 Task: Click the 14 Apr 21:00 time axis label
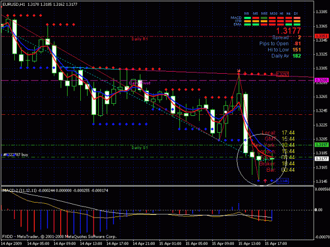click(x=144, y=244)
